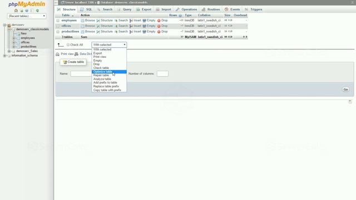The image size is (356, 200).
Task: Switch to the Search tab
Action: (105, 9)
